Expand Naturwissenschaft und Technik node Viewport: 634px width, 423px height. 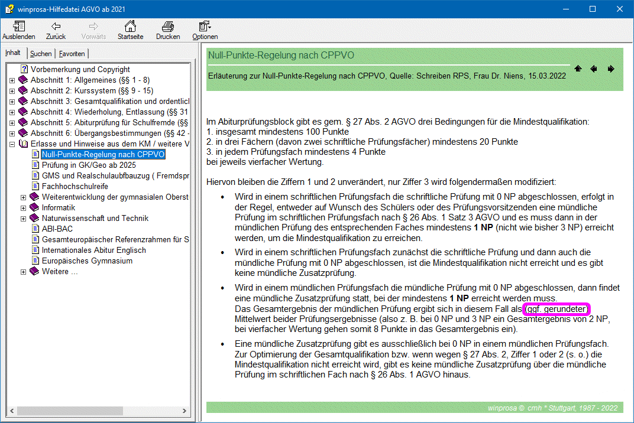point(24,219)
